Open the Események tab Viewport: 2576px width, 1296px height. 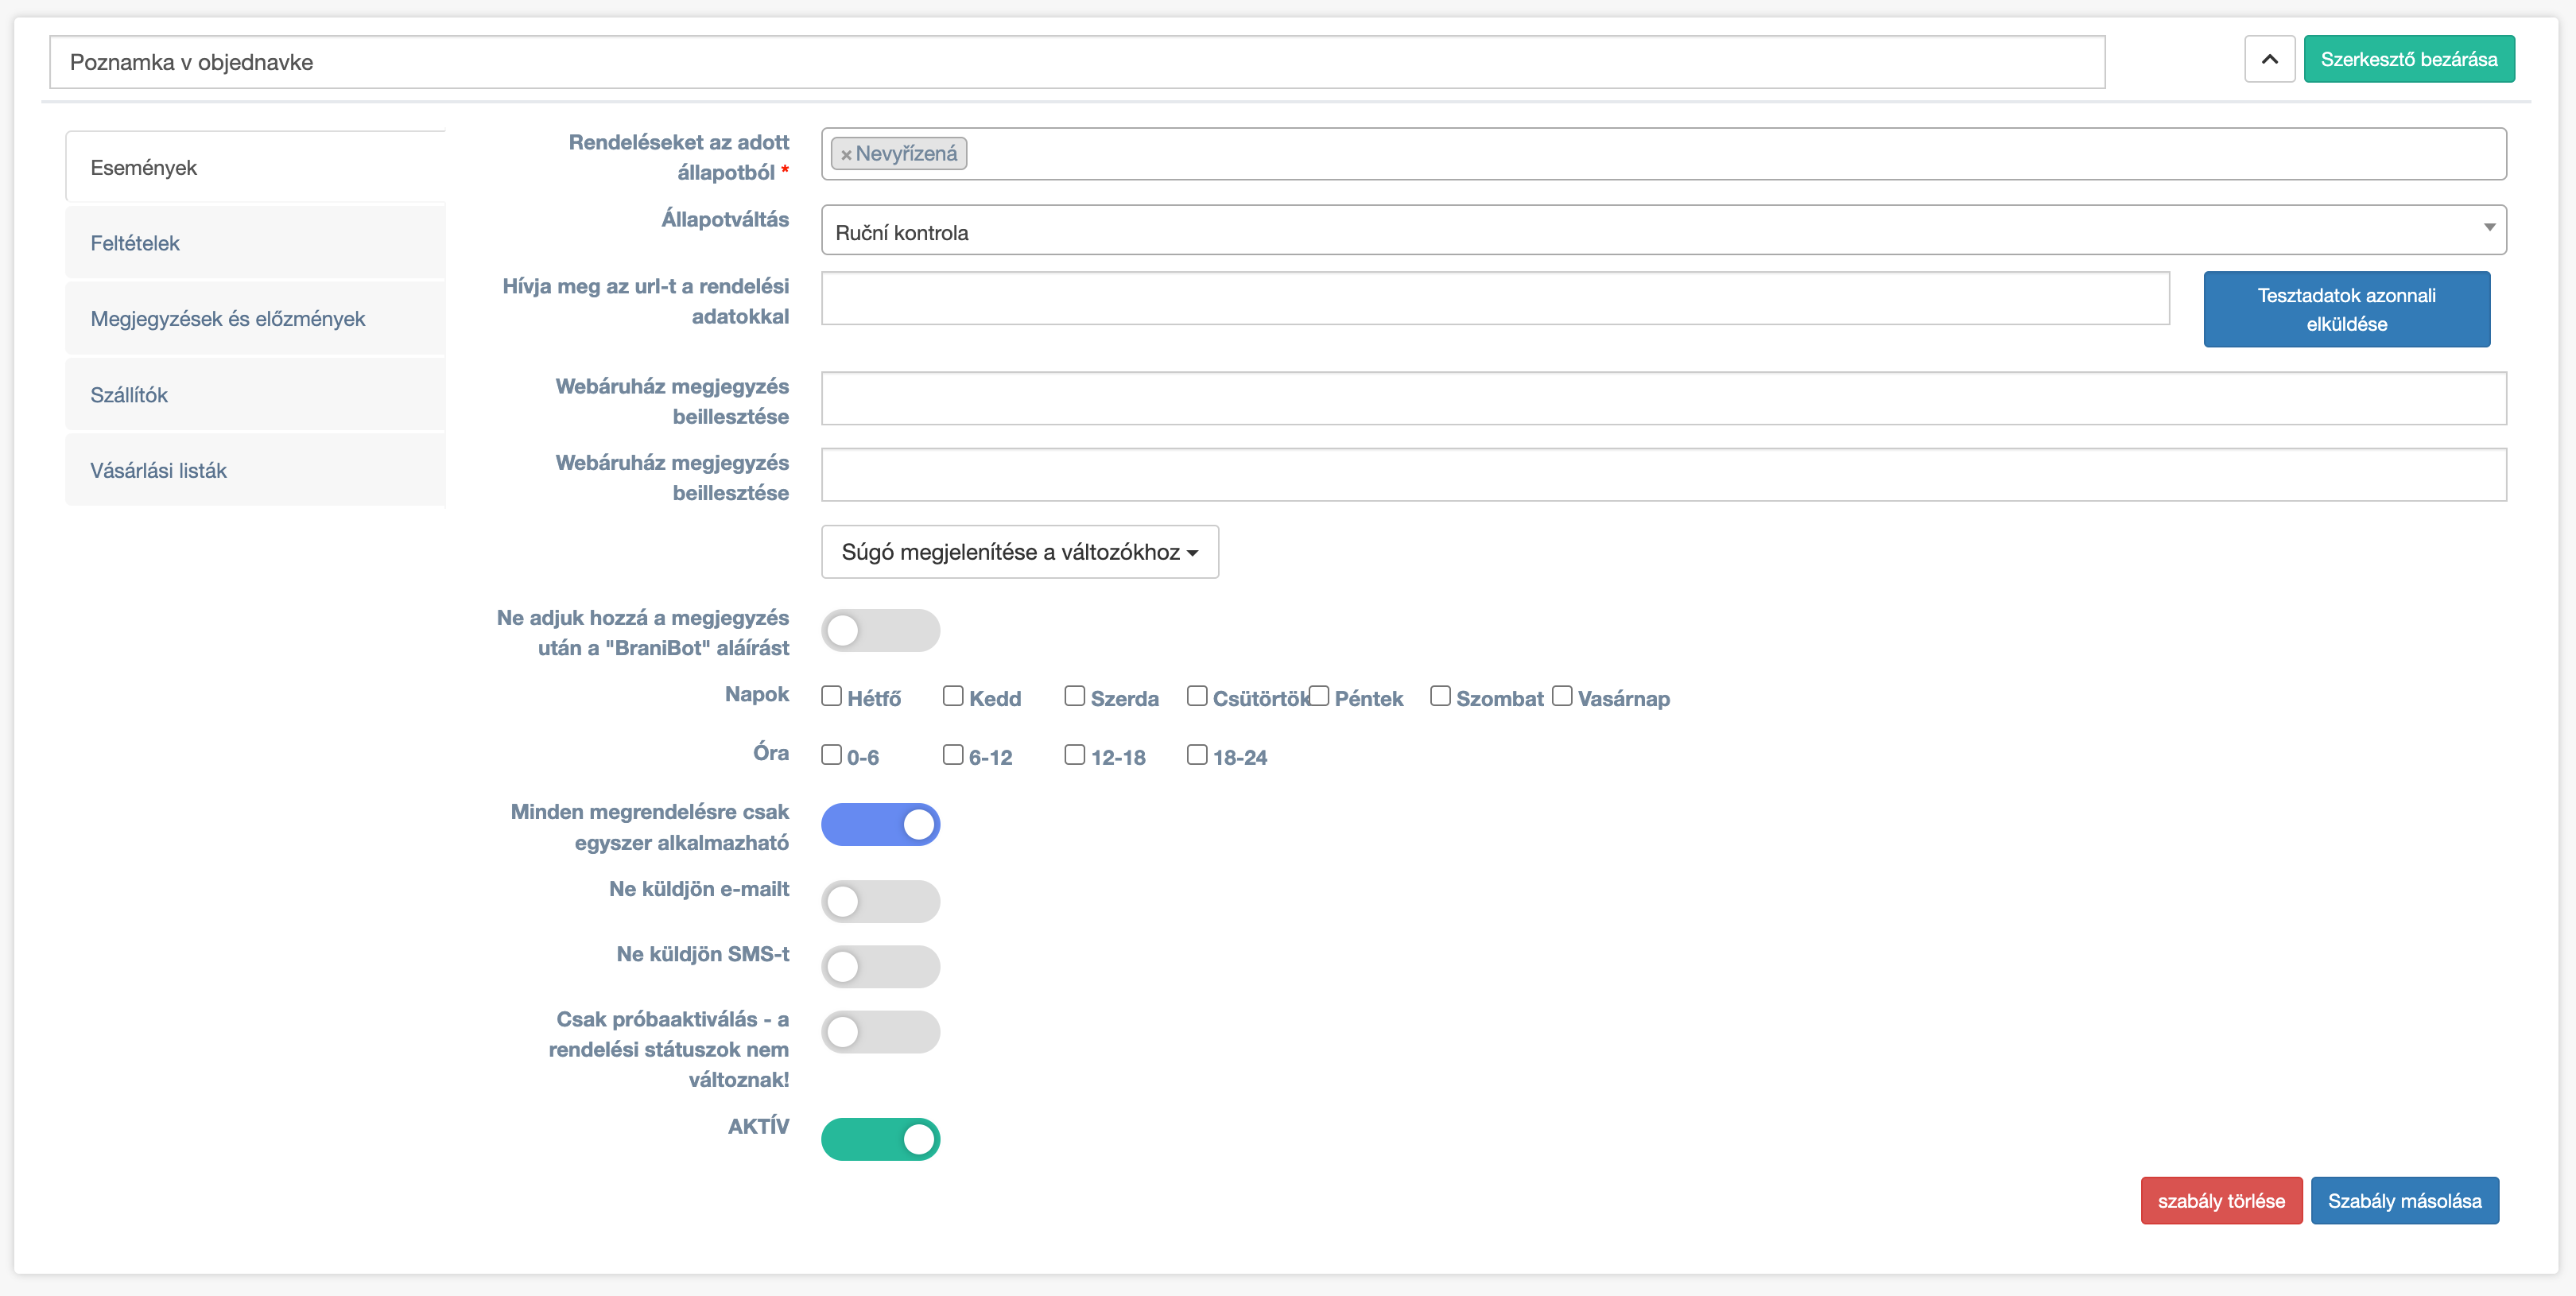tap(256, 167)
